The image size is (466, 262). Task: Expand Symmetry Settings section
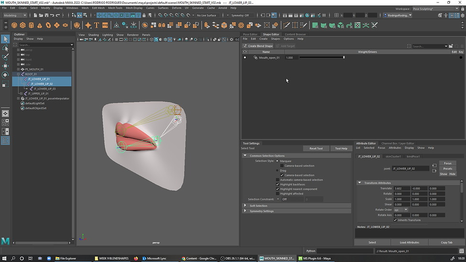[245, 211]
